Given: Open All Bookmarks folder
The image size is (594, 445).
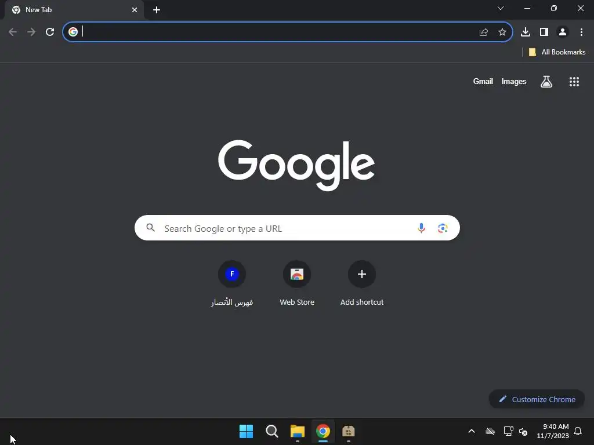Looking at the screenshot, I should tap(557, 52).
